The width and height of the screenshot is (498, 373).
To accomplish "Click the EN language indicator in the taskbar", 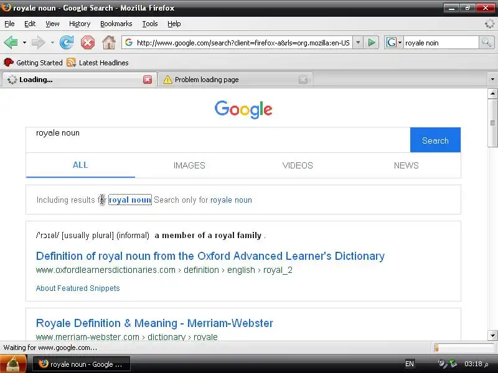I will 410,364.
